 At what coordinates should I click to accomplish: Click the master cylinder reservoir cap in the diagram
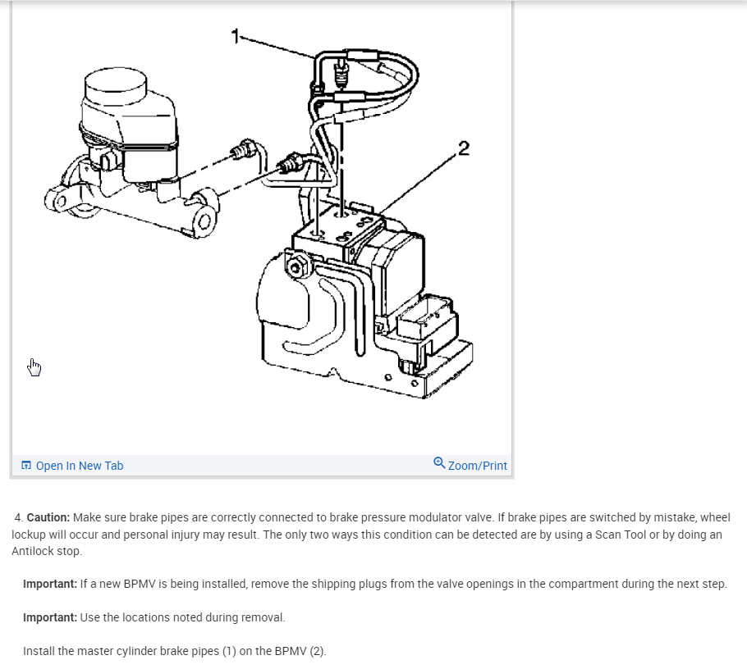(x=116, y=84)
